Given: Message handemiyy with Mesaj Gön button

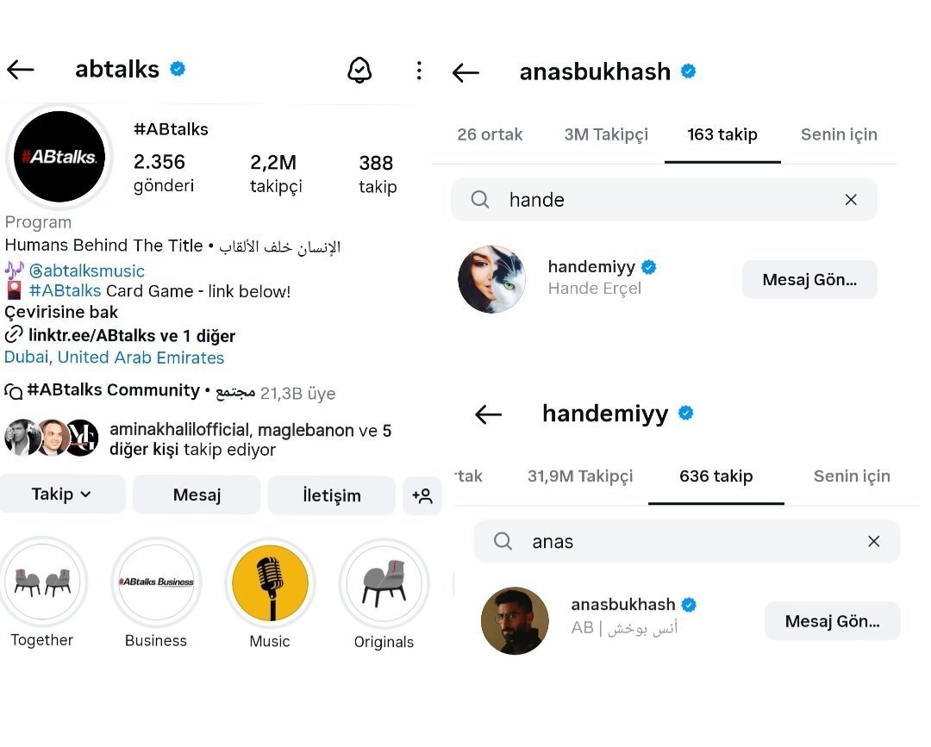Looking at the screenshot, I should point(809,280).
